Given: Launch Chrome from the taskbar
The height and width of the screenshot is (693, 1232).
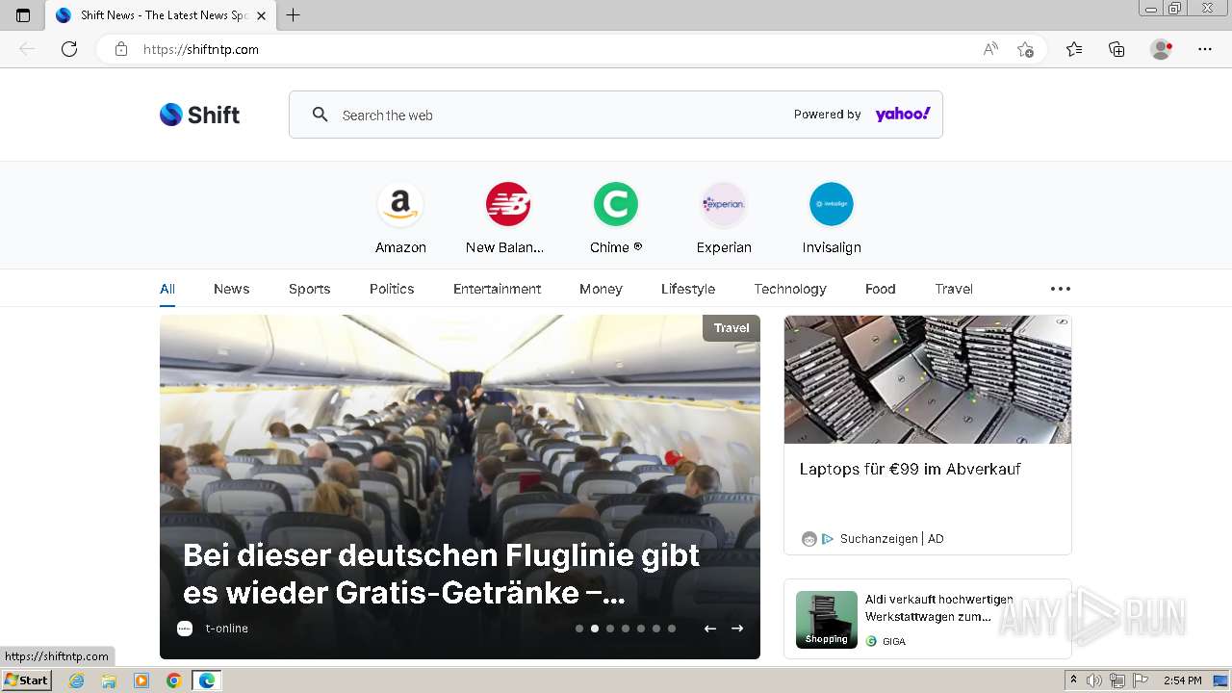Looking at the screenshot, I should click(x=173, y=680).
